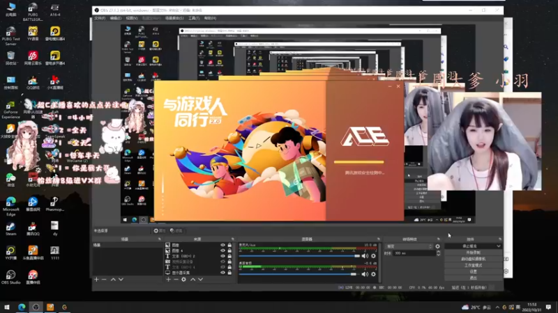558x313 pixels.
Task: Toggle visibility of 文本 (GDI+) 2 source
Action: [x=223, y=256]
